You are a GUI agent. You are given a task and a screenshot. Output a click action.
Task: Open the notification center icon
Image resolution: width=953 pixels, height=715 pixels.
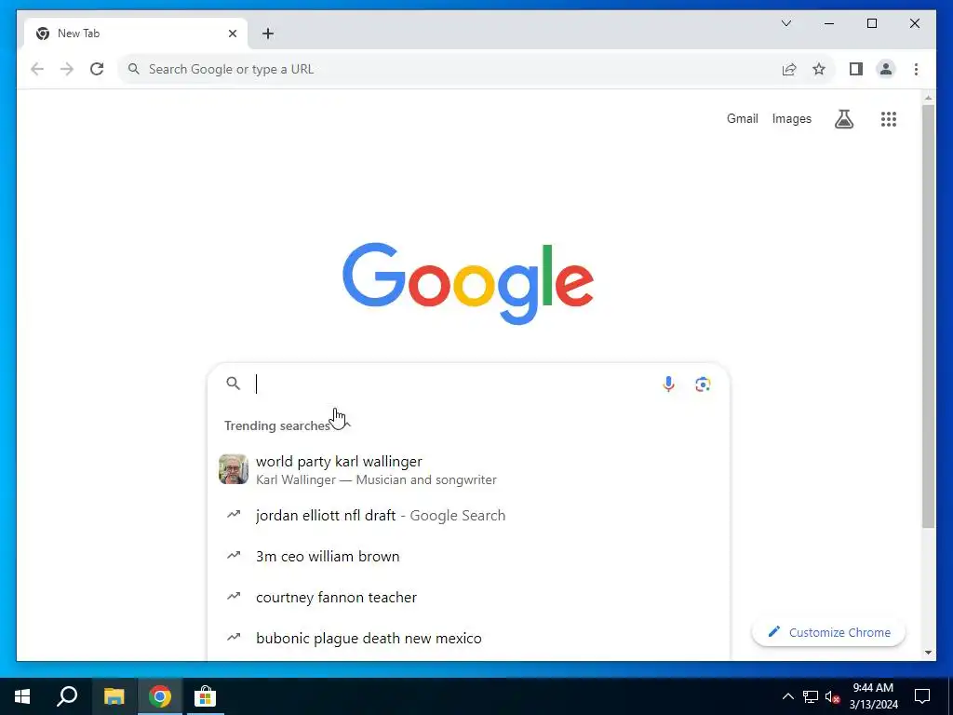(x=922, y=696)
